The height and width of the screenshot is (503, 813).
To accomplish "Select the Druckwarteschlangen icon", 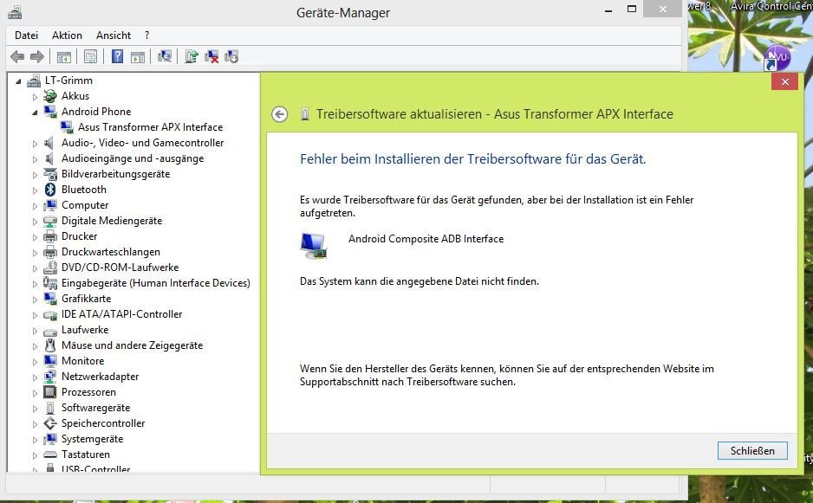I will pyautogui.click(x=50, y=252).
